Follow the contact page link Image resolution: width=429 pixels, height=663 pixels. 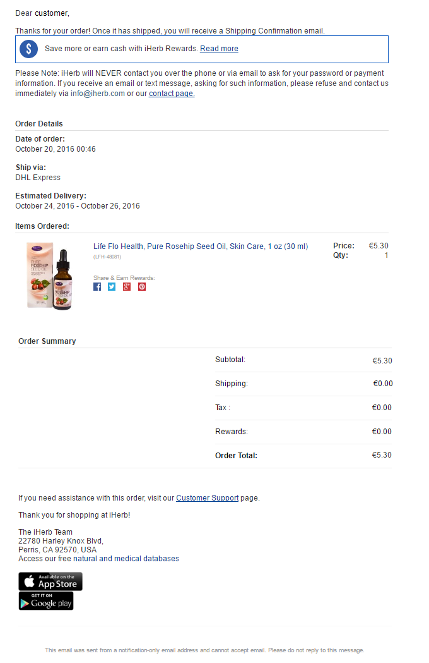(172, 94)
